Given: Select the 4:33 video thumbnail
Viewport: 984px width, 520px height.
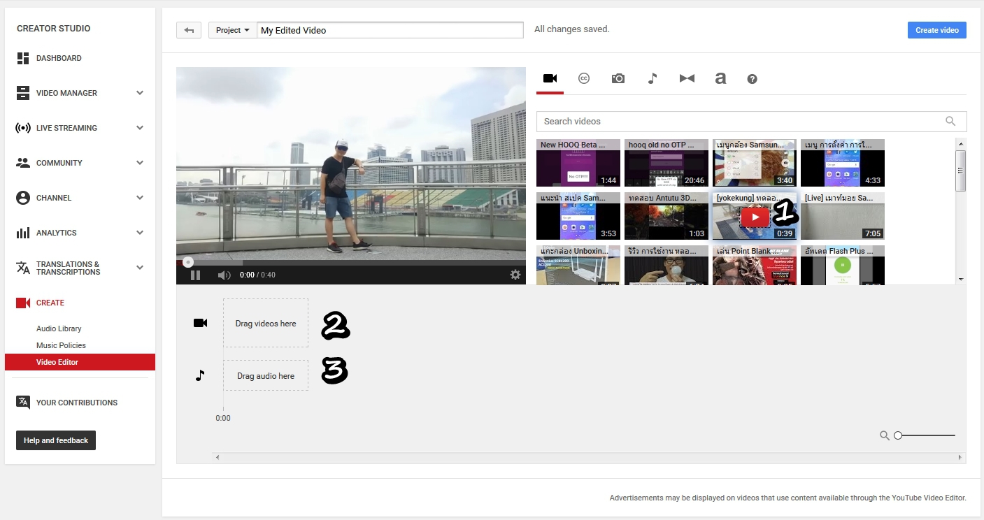Looking at the screenshot, I should (843, 163).
